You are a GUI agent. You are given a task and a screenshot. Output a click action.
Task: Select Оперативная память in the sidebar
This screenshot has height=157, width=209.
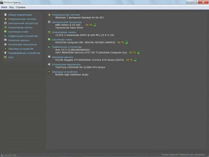[x=20, y=27]
